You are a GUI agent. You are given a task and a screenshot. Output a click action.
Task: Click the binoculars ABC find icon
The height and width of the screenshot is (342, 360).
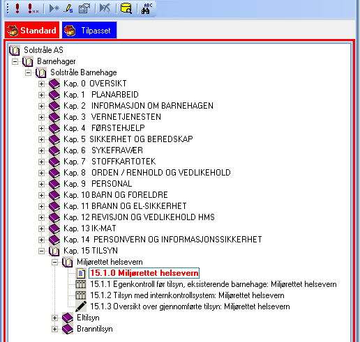click(147, 8)
